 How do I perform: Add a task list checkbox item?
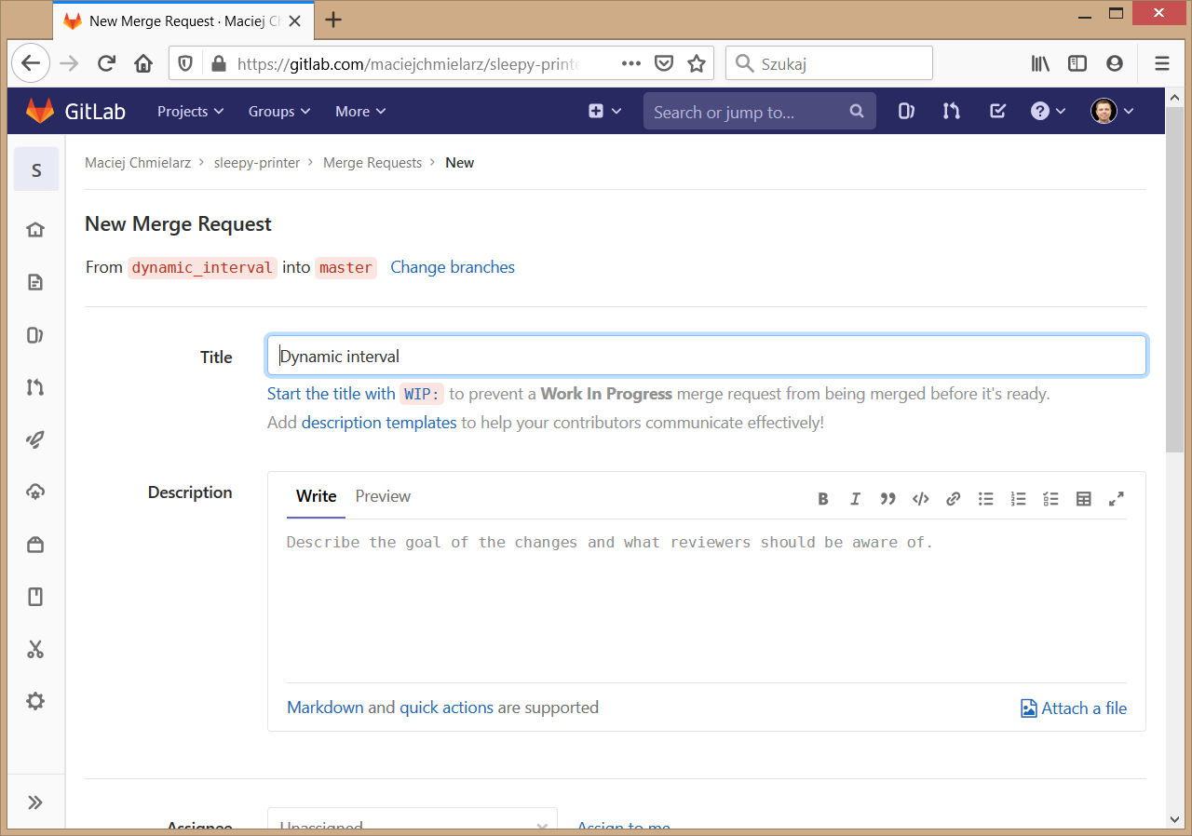[x=1050, y=499]
